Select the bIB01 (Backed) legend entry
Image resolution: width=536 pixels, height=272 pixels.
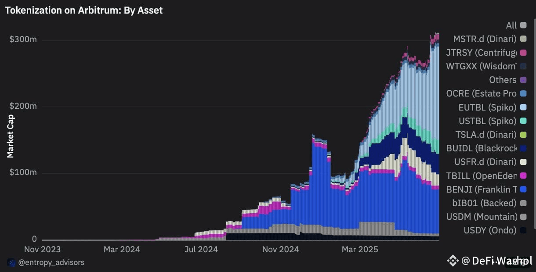pos(489,203)
